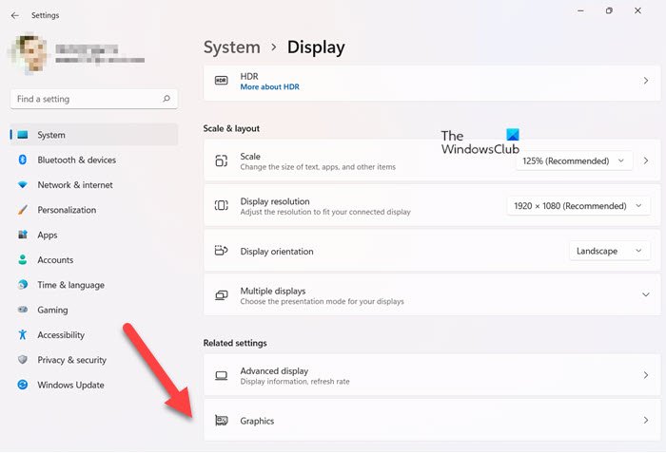Open Advanced display via right chevron
The width and height of the screenshot is (666, 453).
click(646, 375)
